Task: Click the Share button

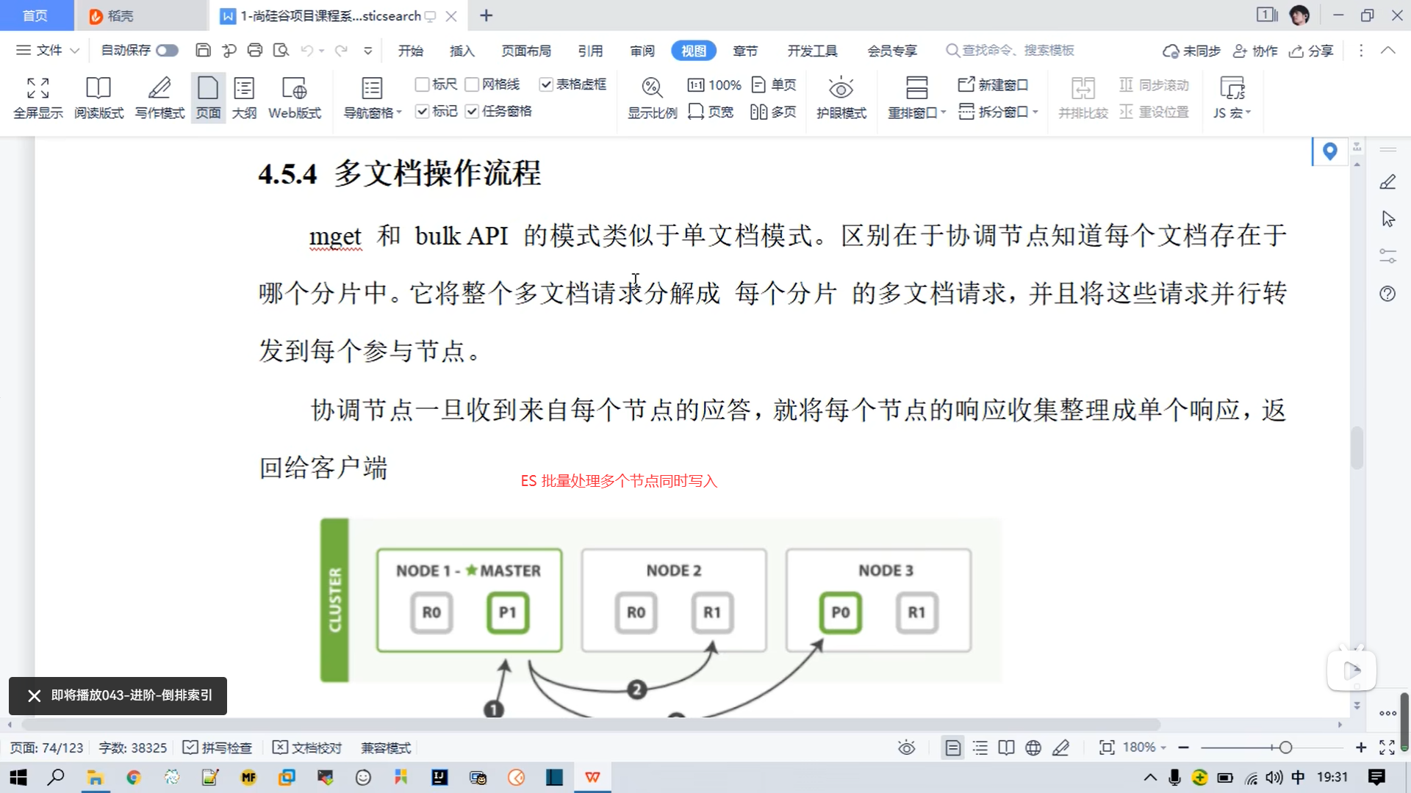Action: click(1312, 50)
